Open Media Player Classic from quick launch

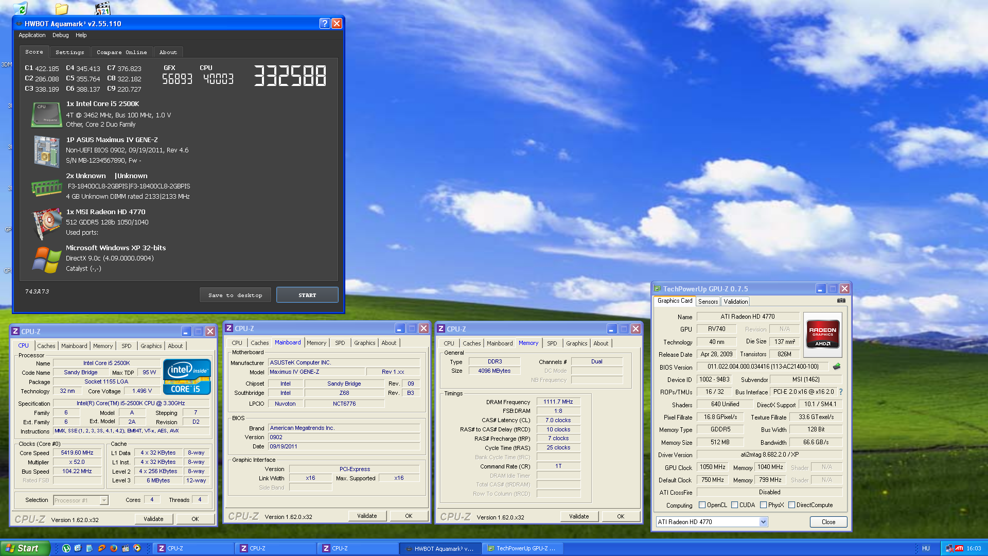click(126, 548)
